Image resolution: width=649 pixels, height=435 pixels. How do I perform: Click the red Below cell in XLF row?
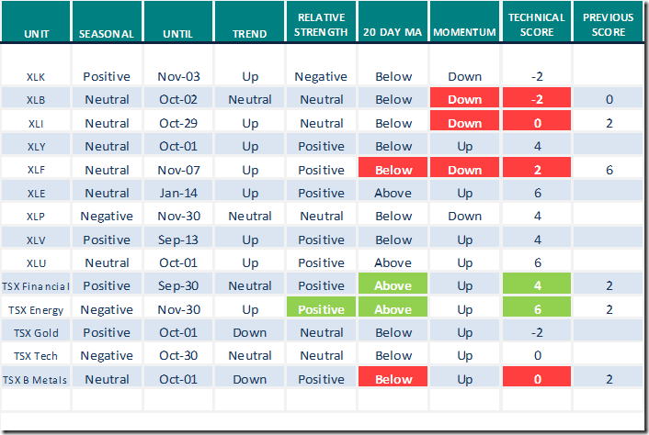(x=393, y=170)
